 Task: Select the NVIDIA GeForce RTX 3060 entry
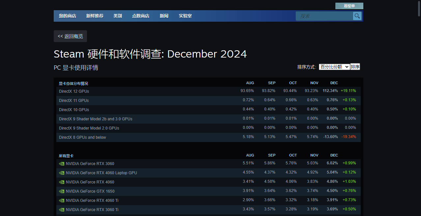(x=90, y=163)
